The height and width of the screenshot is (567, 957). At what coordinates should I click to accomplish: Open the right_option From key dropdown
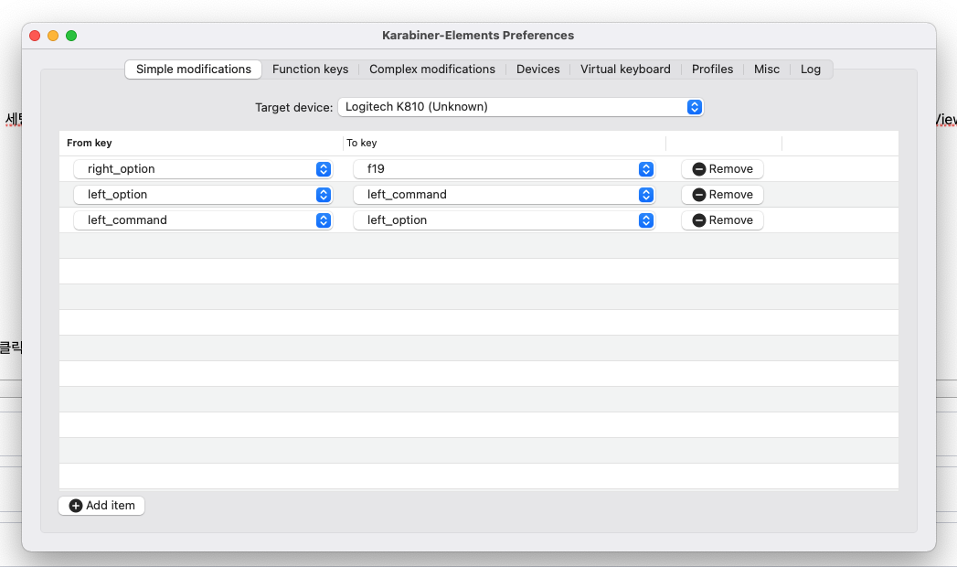click(x=202, y=169)
